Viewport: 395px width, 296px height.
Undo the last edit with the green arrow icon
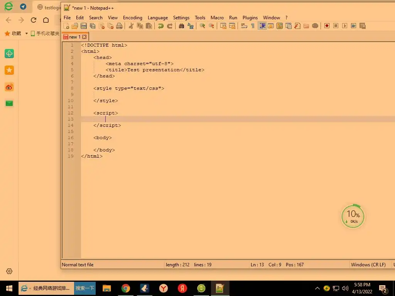coord(161,26)
